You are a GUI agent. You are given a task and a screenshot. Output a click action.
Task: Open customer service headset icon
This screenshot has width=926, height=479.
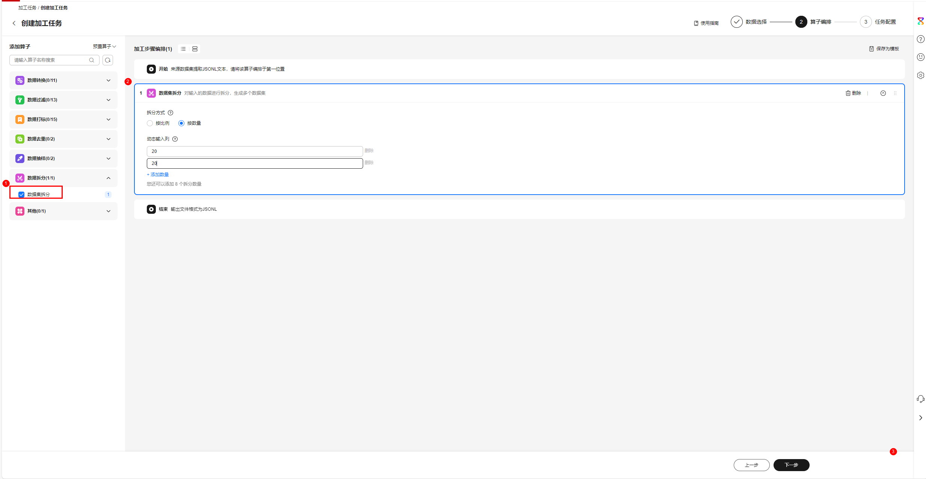point(920,399)
